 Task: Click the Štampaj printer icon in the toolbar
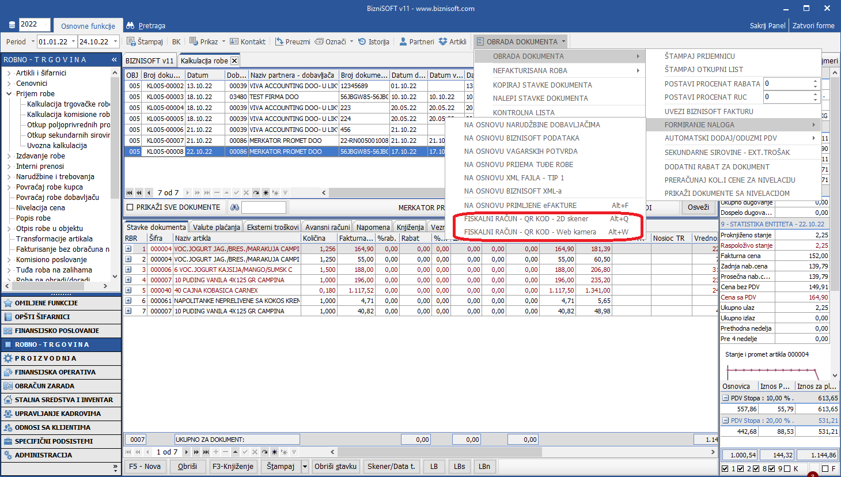pyautogui.click(x=131, y=41)
